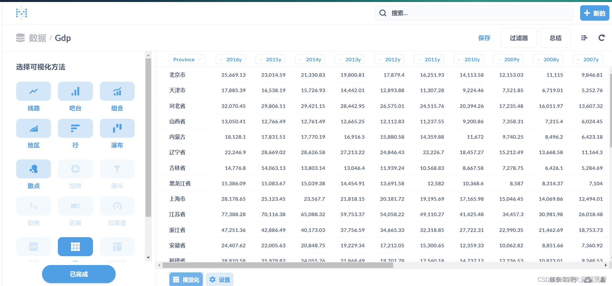Viewport: 612px width, 286px height.
Task: Click the horizontal scrollbar right arrow
Action: tap(606, 265)
